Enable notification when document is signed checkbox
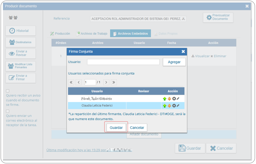Screen dimensions: 256x164 [x=8, y=91]
